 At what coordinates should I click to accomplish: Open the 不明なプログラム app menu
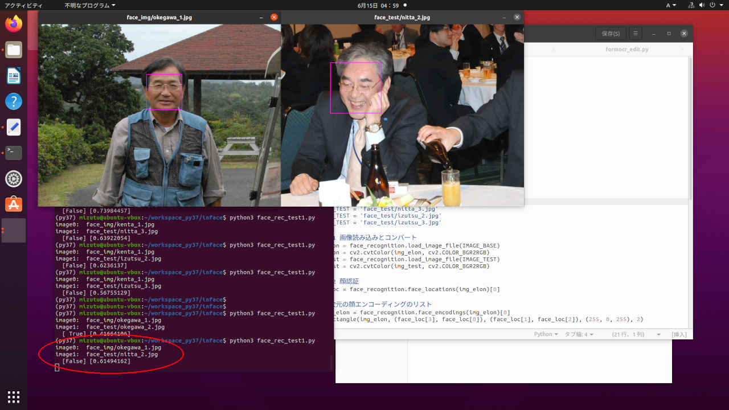point(89,5)
